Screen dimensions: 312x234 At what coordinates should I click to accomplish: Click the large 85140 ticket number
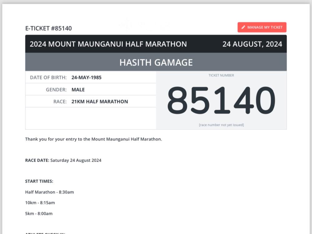[221, 101]
